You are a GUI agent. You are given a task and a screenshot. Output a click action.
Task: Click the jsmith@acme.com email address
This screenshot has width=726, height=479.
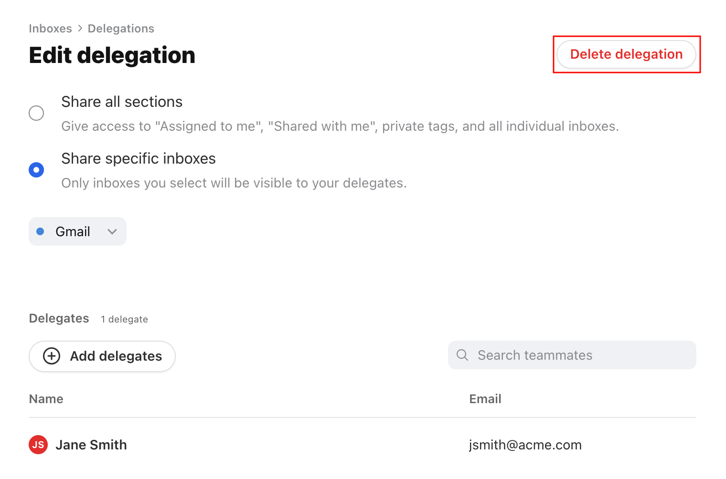pyautogui.click(x=525, y=445)
